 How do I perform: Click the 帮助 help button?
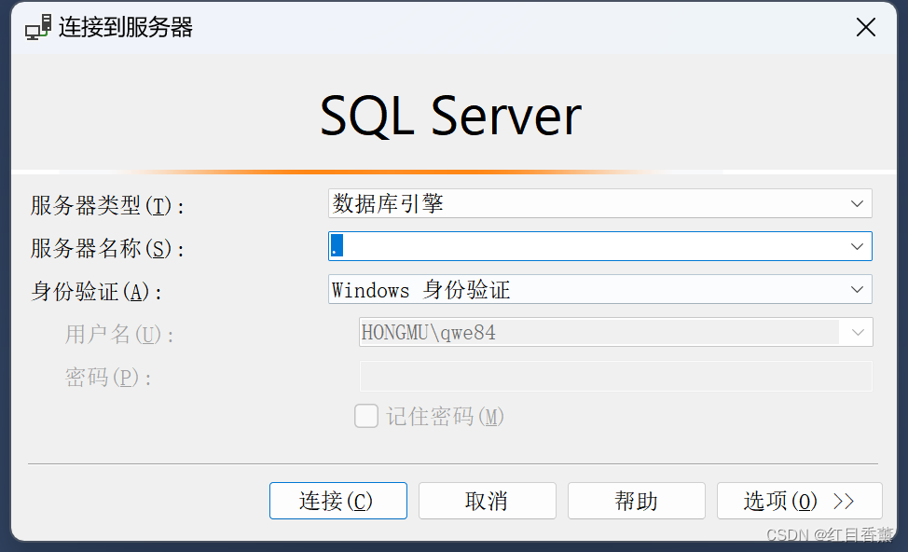pos(637,501)
